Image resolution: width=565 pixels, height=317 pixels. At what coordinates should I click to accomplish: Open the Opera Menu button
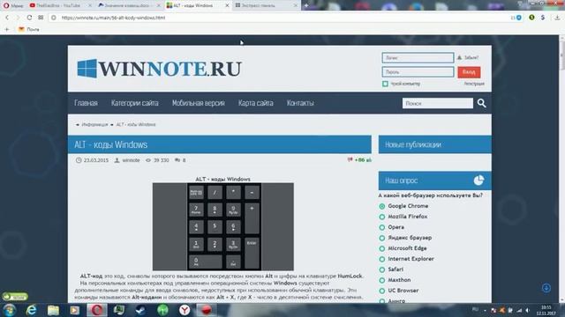point(13,5)
